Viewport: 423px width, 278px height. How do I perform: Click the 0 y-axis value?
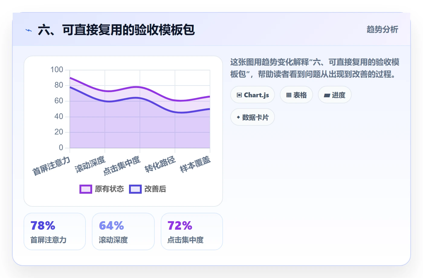[x=61, y=147]
